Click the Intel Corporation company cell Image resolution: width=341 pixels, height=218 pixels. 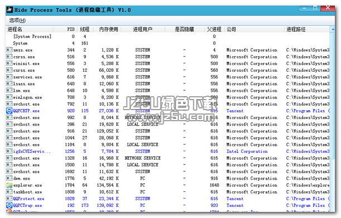coord(247,151)
